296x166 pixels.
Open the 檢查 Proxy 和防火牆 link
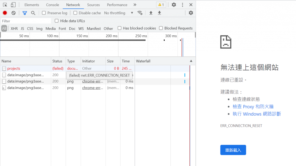click(253, 107)
